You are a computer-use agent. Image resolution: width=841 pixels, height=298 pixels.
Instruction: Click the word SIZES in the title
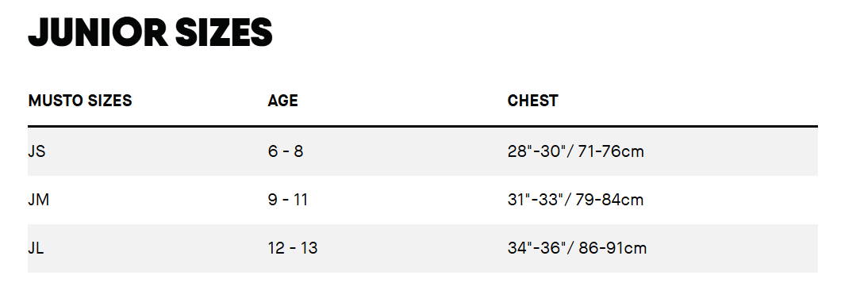[x=225, y=32]
